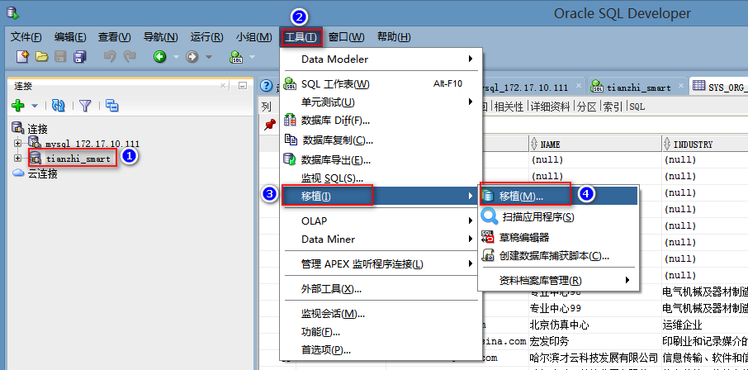The height and width of the screenshot is (370, 748).
Task: Click the NAME column header
Action: pyautogui.click(x=595, y=144)
